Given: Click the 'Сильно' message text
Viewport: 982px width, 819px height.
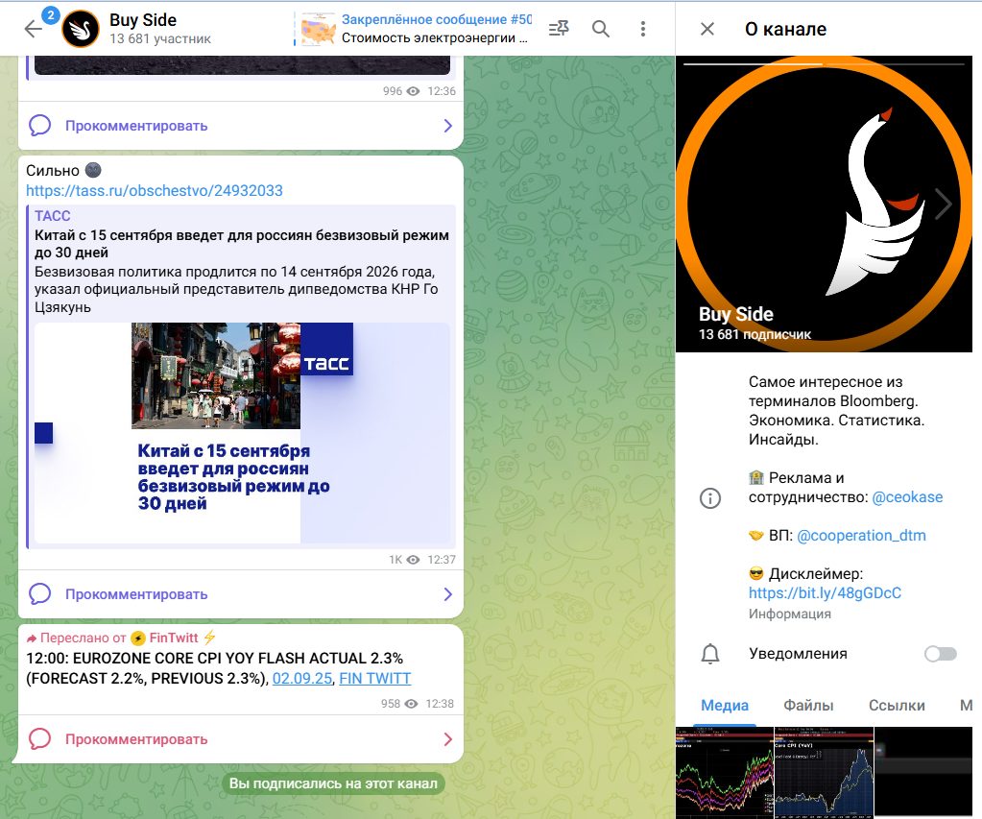Looking at the screenshot, I should pyautogui.click(x=53, y=171).
